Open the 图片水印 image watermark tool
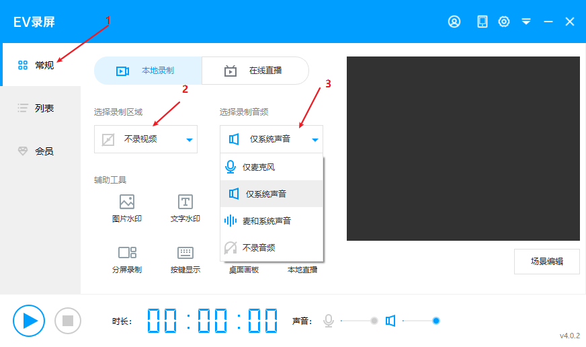This screenshot has height=347, width=586. click(127, 208)
